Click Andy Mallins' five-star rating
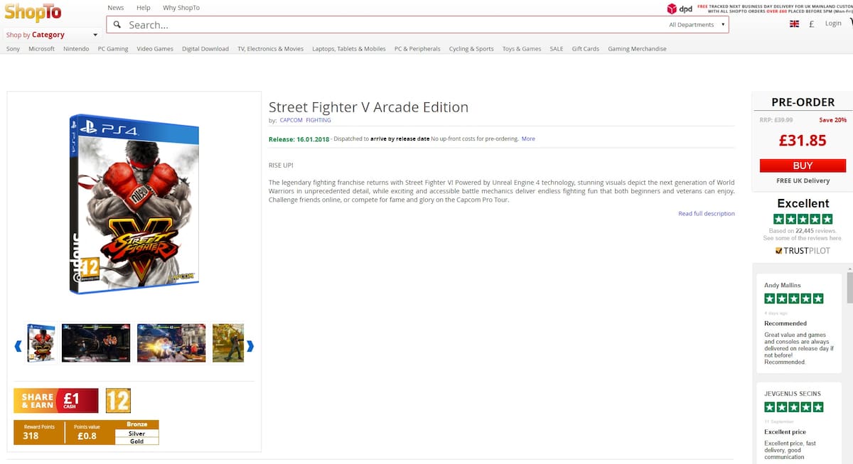This screenshot has height=464, width=853. pos(794,299)
